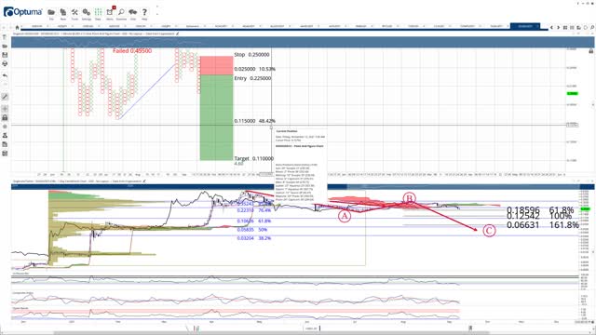This screenshot has width=596, height=335.
Task: Click the clipboard icon in left sidebar
Action: (5, 154)
